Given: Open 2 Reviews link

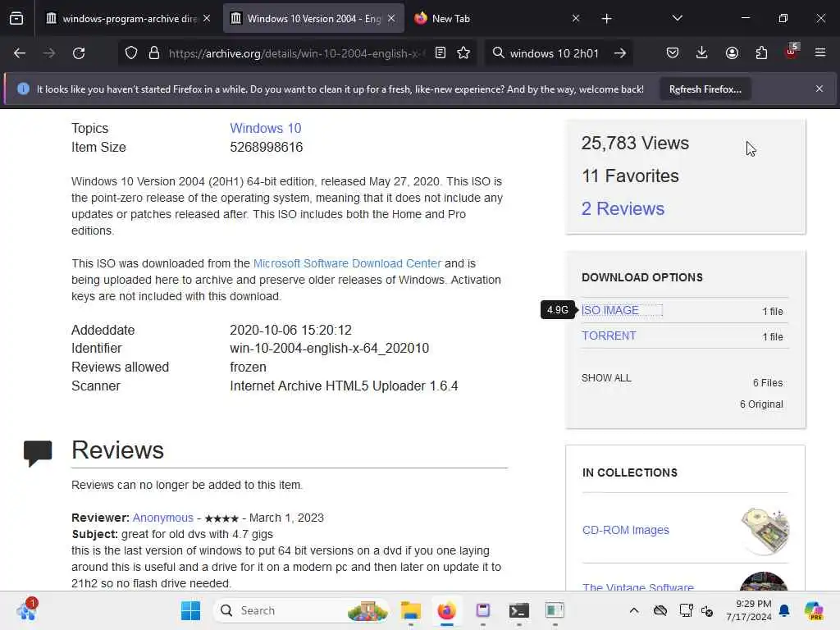Looking at the screenshot, I should (623, 208).
